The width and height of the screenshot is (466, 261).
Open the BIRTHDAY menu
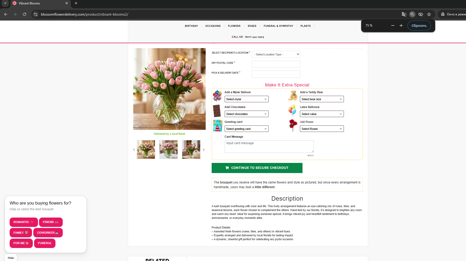point(191,26)
